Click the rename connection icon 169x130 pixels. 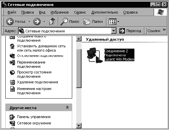(12, 63)
